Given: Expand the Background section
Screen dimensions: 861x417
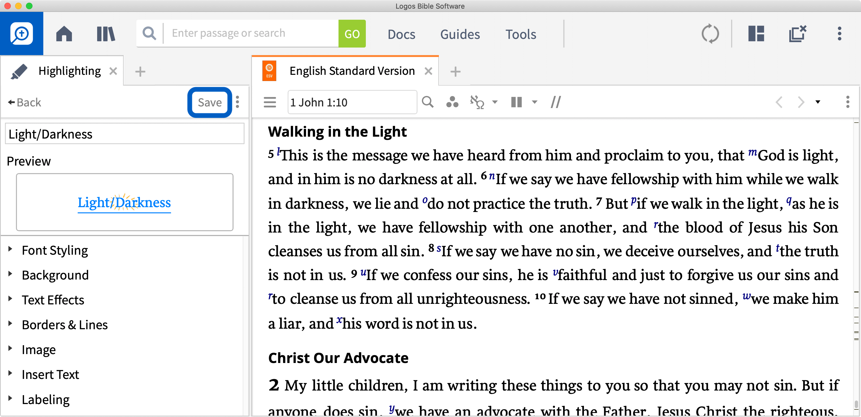Looking at the screenshot, I should pos(10,274).
